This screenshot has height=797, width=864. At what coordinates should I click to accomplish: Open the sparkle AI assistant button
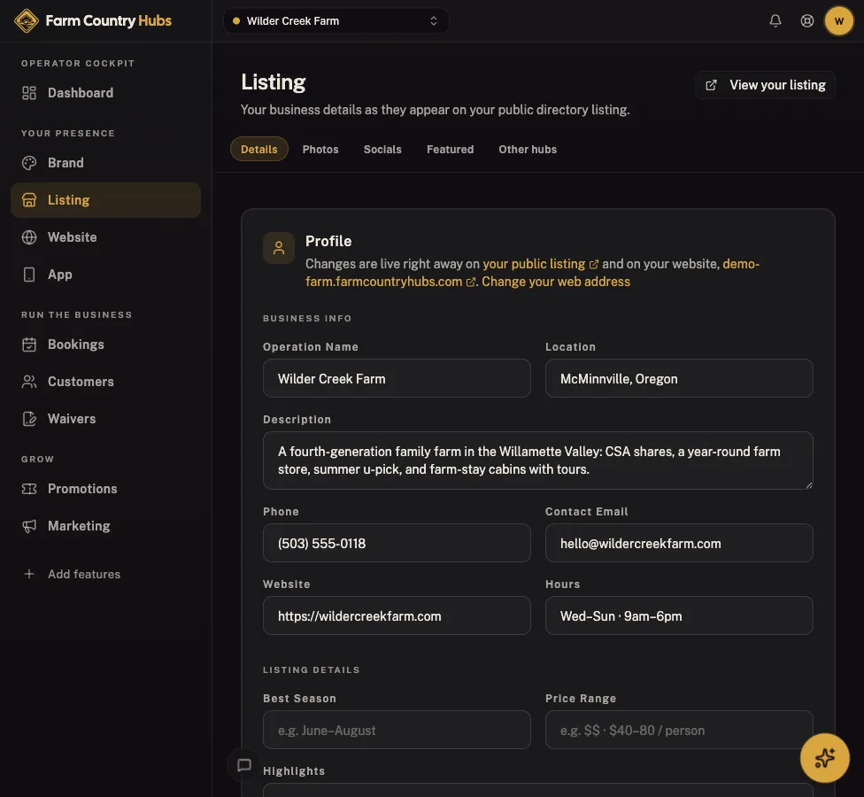pos(824,758)
